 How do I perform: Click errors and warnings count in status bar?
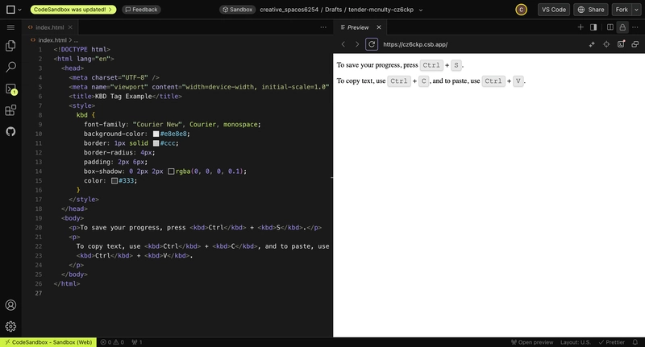click(x=112, y=342)
